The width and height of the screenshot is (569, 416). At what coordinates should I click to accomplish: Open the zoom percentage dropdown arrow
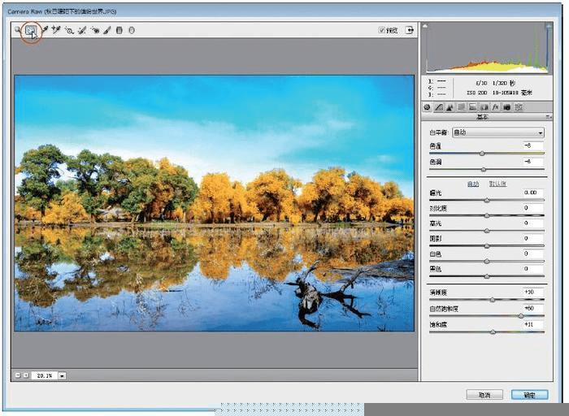click(63, 375)
